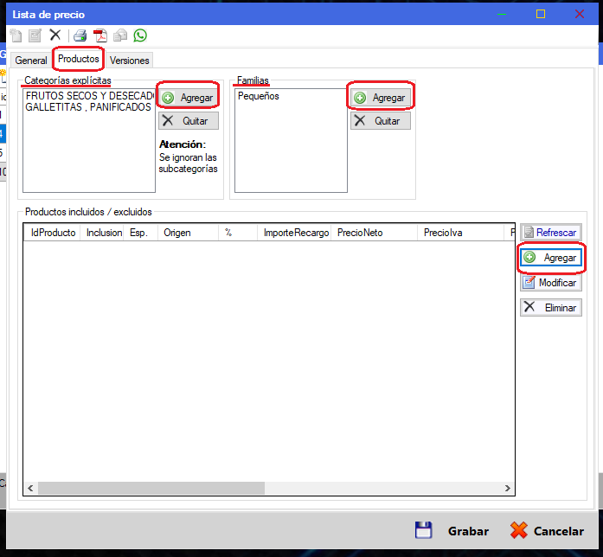
Task: Click the edit document toolbar icon
Action: coord(35,35)
